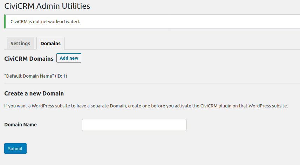Submit the new domain form
The image size is (300, 165).
click(15, 148)
